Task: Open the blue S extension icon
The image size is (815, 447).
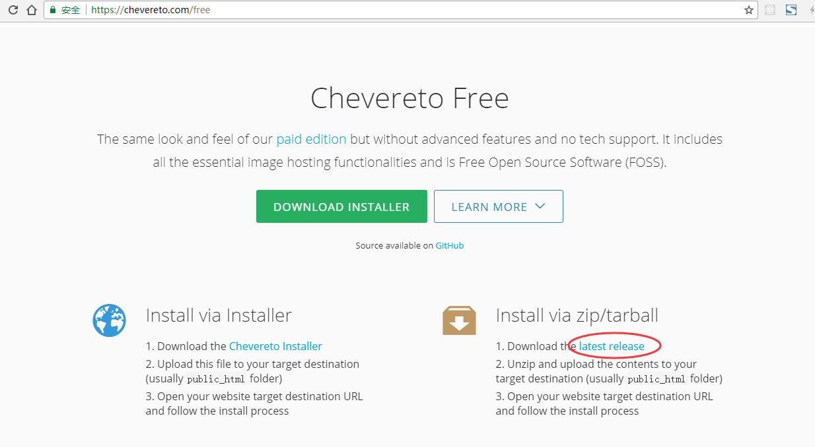Action: click(x=791, y=10)
